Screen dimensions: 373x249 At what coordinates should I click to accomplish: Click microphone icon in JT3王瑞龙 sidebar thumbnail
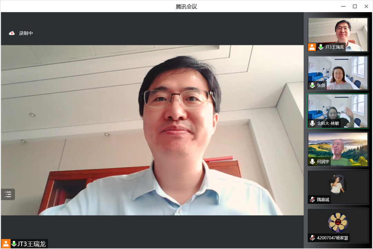tap(321, 47)
